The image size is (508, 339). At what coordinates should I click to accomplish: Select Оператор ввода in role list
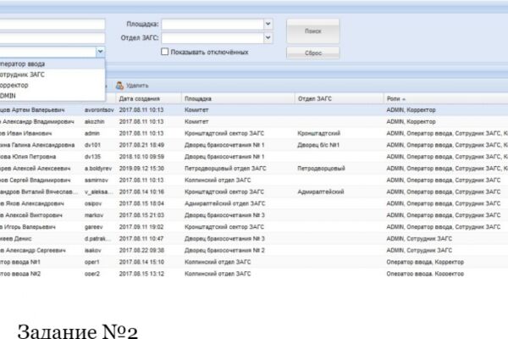52,64
